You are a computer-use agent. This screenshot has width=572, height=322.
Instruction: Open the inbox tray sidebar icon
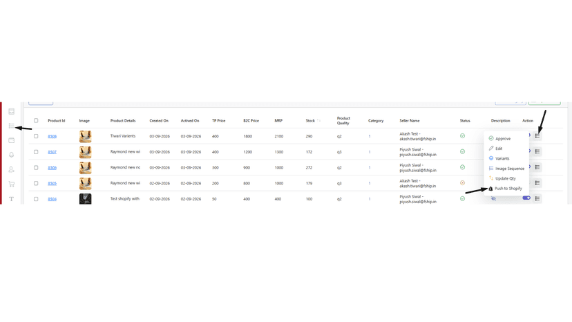coord(11,112)
